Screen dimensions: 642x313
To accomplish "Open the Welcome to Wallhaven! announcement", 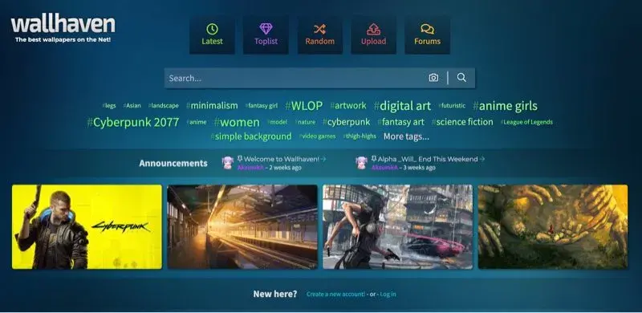I will [282, 159].
